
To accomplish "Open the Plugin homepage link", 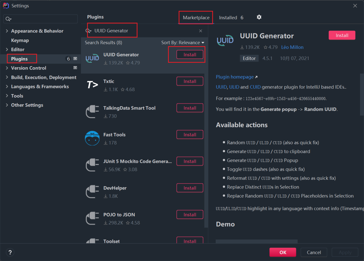I will click(x=235, y=77).
